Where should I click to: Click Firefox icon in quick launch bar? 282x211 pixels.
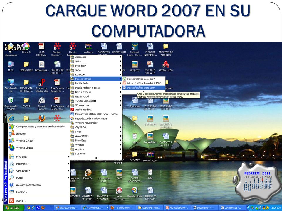[43, 208]
